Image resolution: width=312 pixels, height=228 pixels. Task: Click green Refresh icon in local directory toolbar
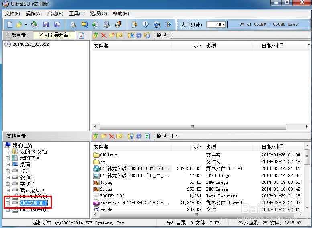tap(147, 136)
